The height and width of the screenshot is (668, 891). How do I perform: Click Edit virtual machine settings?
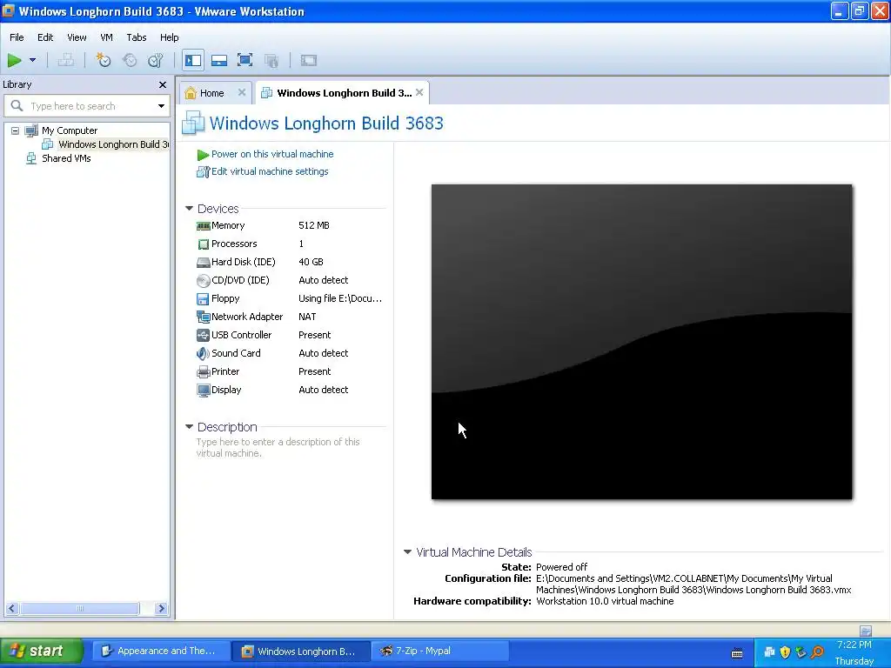(x=270, y=171)
